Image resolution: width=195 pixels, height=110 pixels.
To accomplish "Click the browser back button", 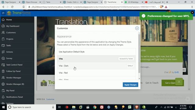I will (3, 7).
